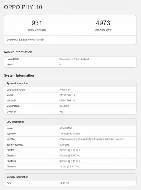This screenshot has width=141, height=190.
Task: Select the 3 Cores @ 3.15 GHz value
Action: pyautogui.click(x=70, y=161)
